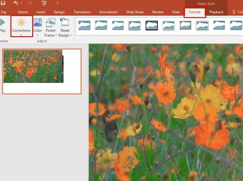Apply the fourth video style in gallery
Viewport: 243px width, 181px height.
click(135, 25)
